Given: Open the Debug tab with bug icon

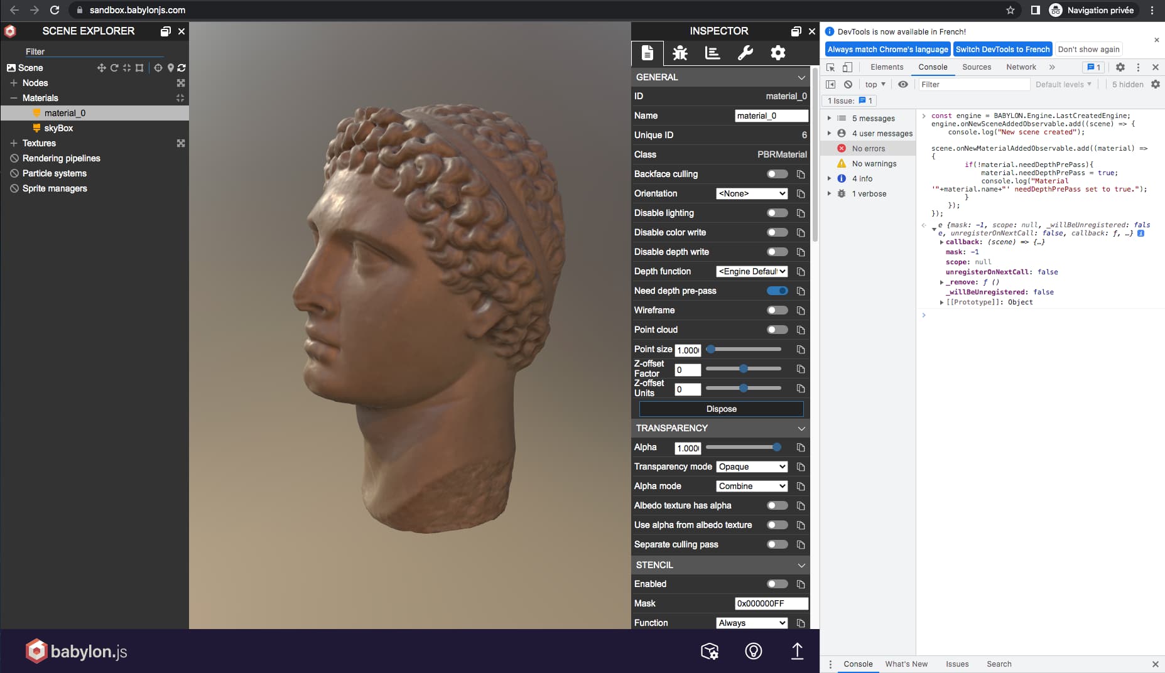Looking at the screenshot, I should pyautogui.click(x=680, y=53).
